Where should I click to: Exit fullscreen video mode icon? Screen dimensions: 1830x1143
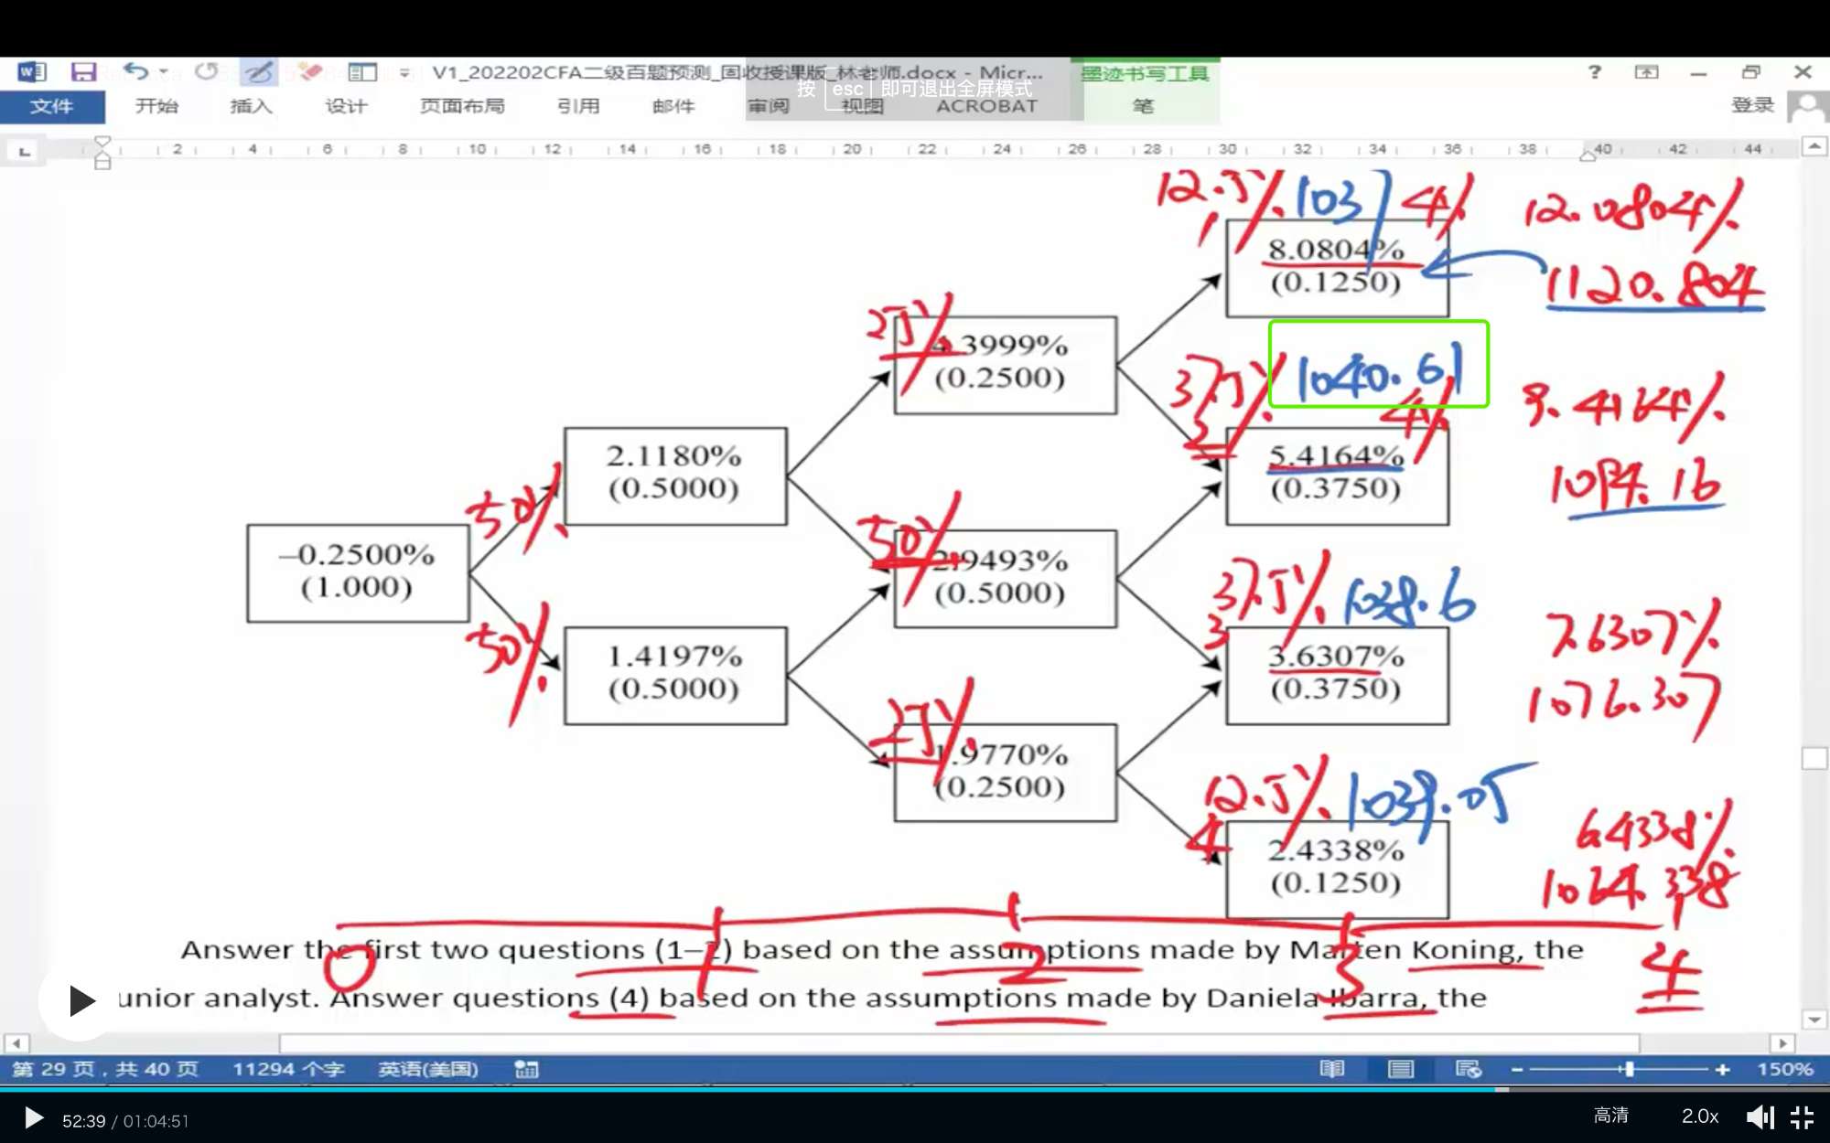pyautogui.click(x=1802, y=1117)
